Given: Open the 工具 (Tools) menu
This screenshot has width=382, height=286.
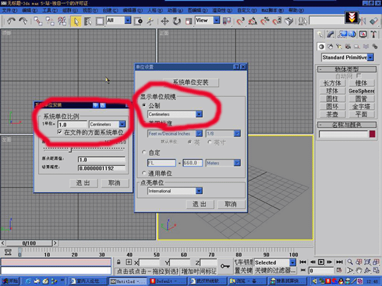Looking at the screenshot, I should point(50,10).
